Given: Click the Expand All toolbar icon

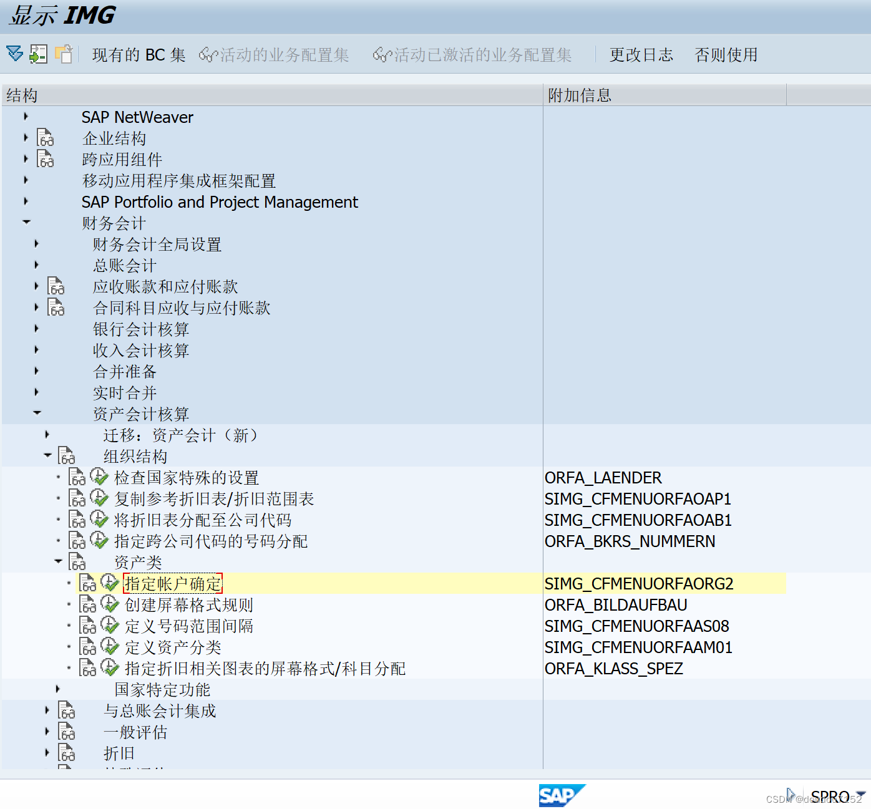Looking at the screenshot, I should pyautogui.click(x=15, y=54).
